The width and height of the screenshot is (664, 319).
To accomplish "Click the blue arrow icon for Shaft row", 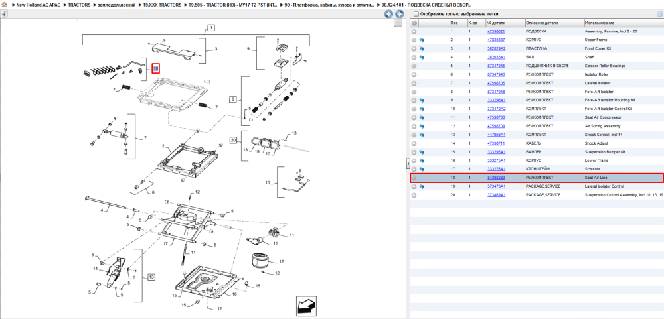I will [x=422, y=57].
